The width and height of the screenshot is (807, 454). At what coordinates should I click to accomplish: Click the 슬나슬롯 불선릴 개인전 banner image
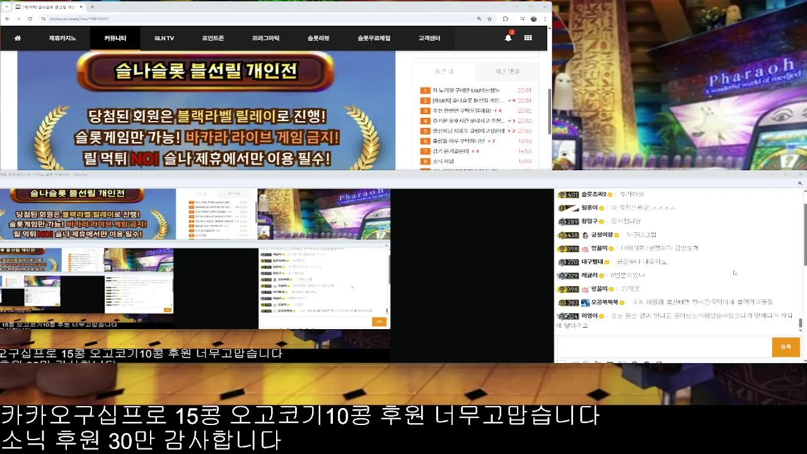206,110
